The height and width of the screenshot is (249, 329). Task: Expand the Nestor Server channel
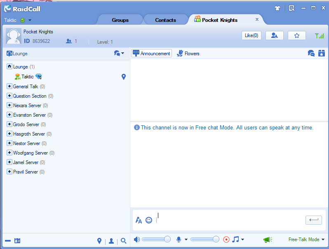click(x=9, y=143)
